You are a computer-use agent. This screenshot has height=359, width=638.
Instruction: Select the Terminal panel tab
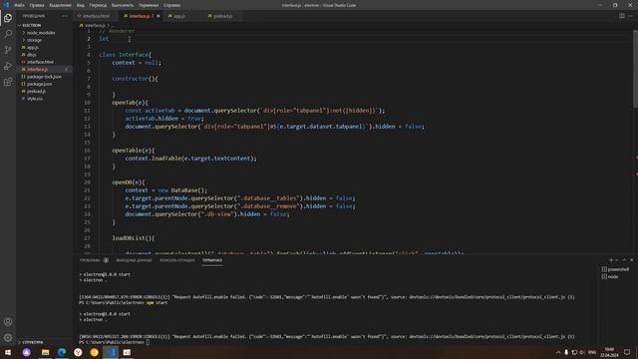[x=212, y=260]
